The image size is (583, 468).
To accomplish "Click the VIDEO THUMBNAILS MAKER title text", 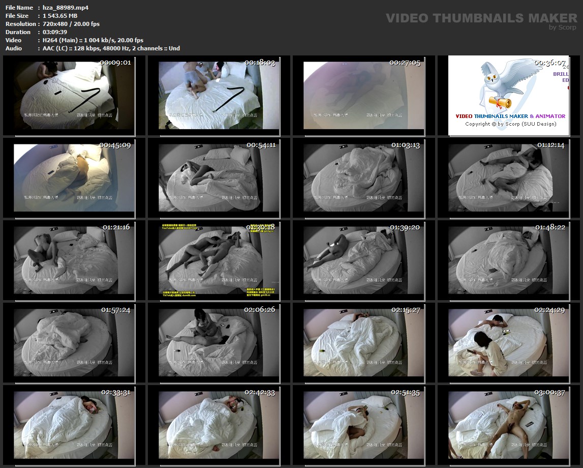I will (481, 18).
